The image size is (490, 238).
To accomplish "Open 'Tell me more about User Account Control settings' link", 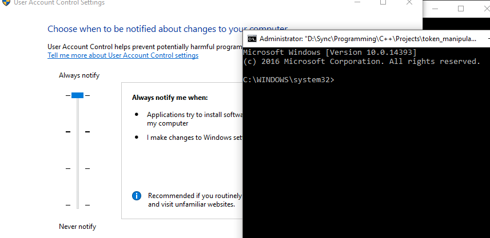I will click(x=123, y=55).
